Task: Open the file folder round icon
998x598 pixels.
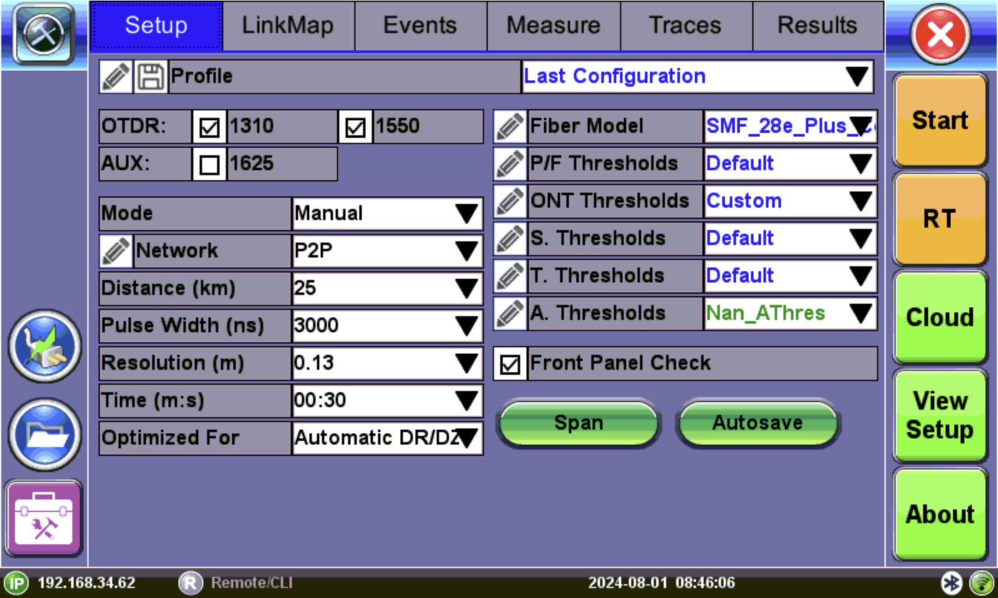Action: 45,435
